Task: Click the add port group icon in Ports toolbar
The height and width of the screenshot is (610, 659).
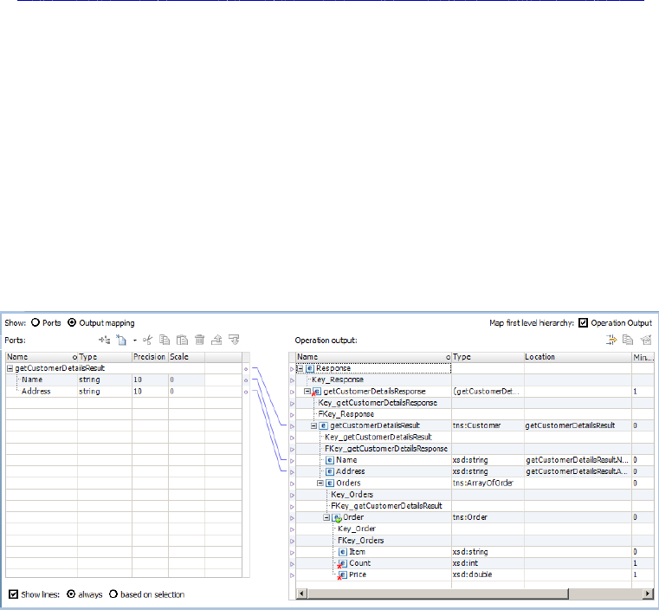Action: 104,340
